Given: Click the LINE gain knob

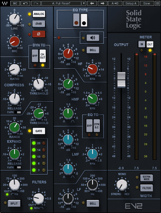Looking at the screenshot, I should (14, 19).
